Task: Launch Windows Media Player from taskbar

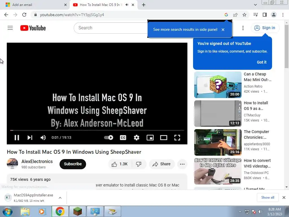Action: pos(42,211)
